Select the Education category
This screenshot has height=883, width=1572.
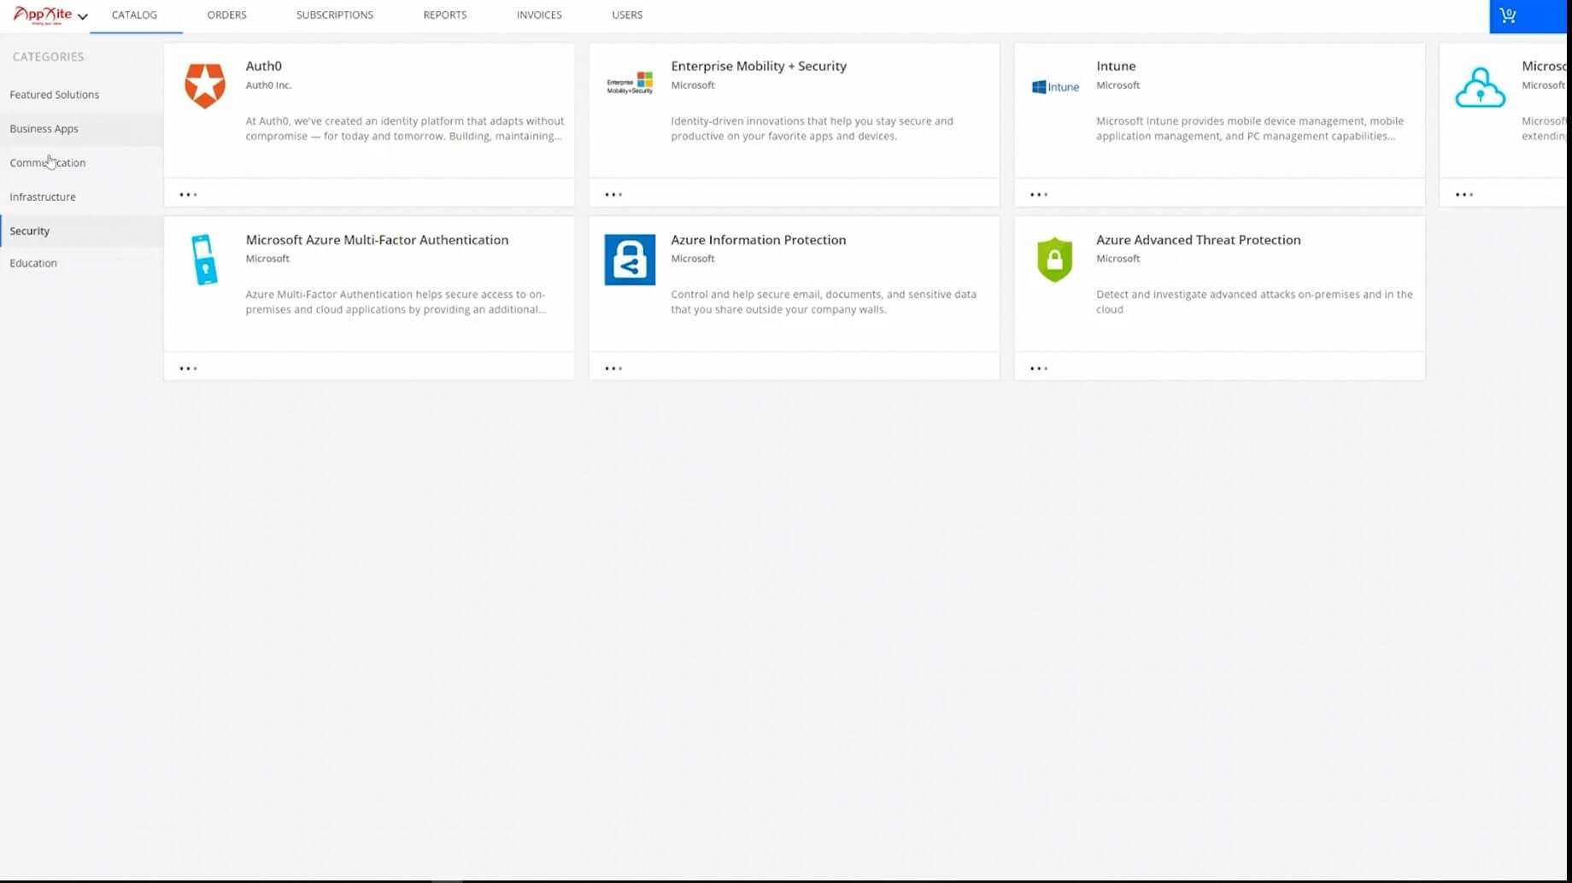pyautogui.click(x=33, y=263)
